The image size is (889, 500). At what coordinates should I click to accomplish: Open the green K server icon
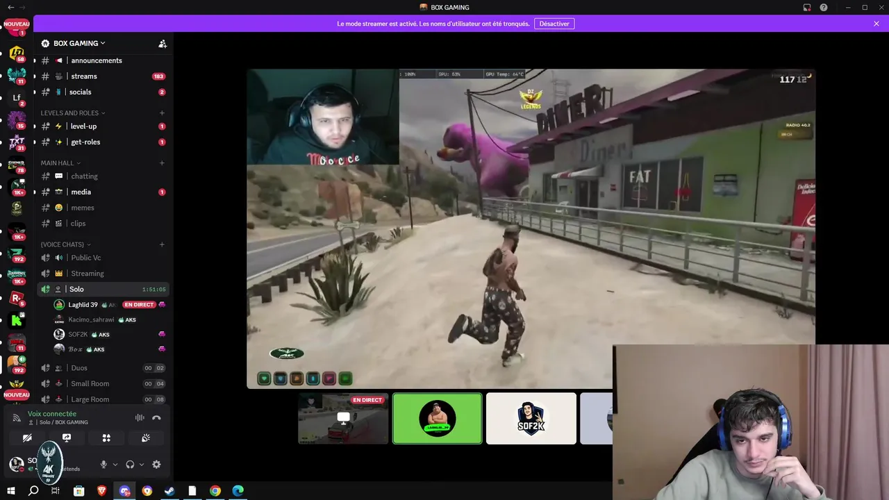[x=17, y=320]
